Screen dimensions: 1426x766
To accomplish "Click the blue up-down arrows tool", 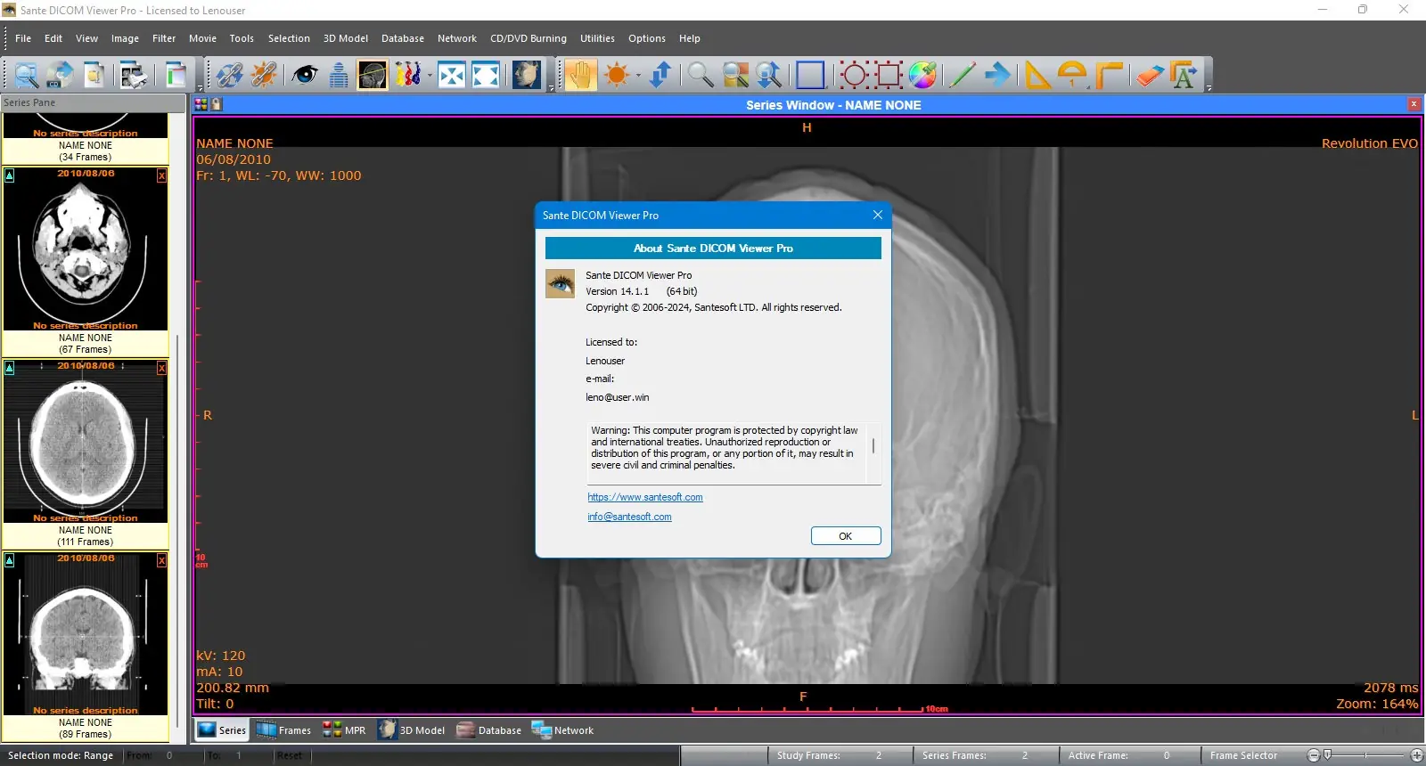I will (x=660, y=75).
